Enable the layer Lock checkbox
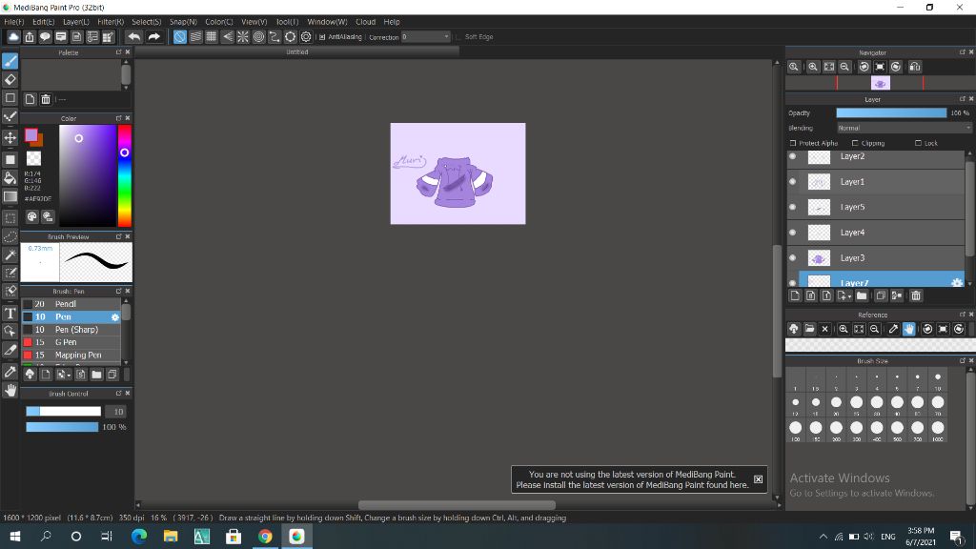 tap(918, 143)
